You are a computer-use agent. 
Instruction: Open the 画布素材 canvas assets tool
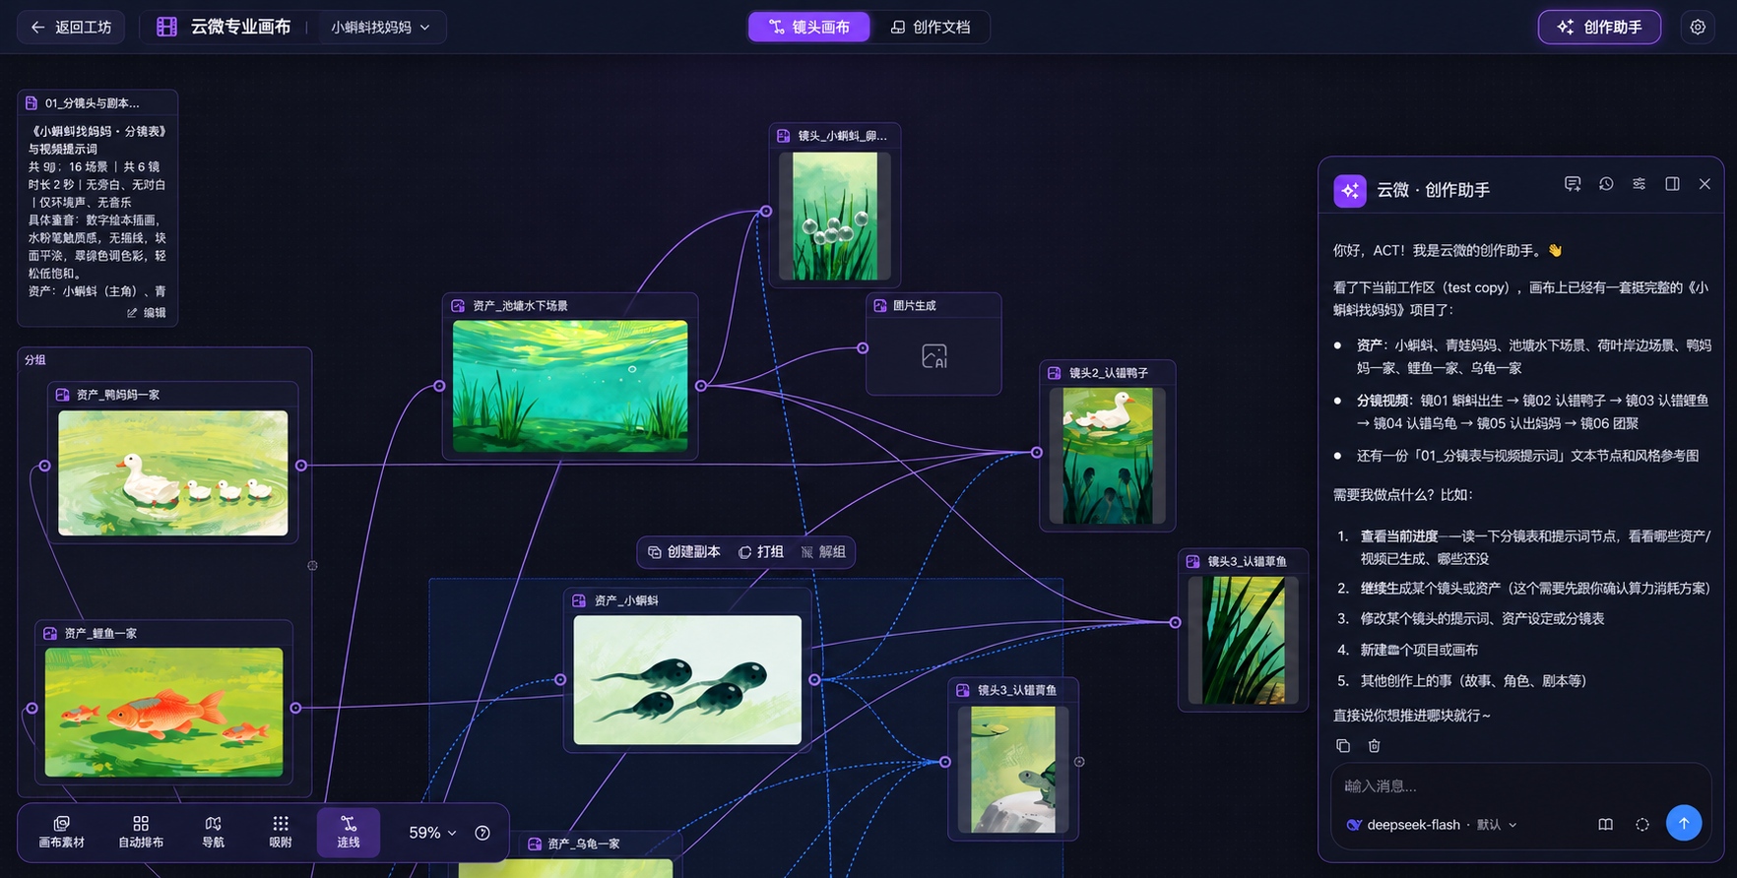coord(61,832)
